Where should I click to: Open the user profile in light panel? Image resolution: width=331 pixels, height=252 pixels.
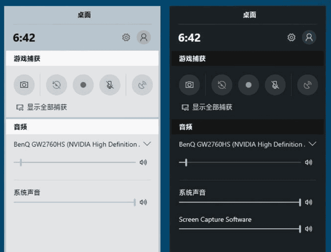click(x=144, y=37)
